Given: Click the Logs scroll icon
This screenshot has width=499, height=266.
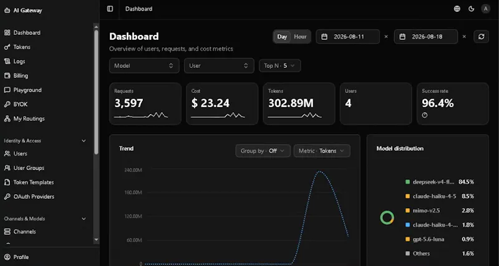Looking at the screenshot, I should point(7,61).
